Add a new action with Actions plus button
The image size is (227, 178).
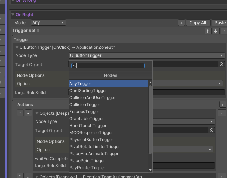click(222, 105)
